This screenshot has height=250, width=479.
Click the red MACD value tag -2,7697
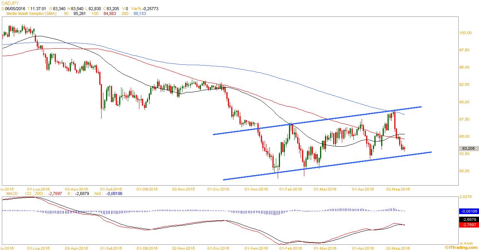coord(469,225)
